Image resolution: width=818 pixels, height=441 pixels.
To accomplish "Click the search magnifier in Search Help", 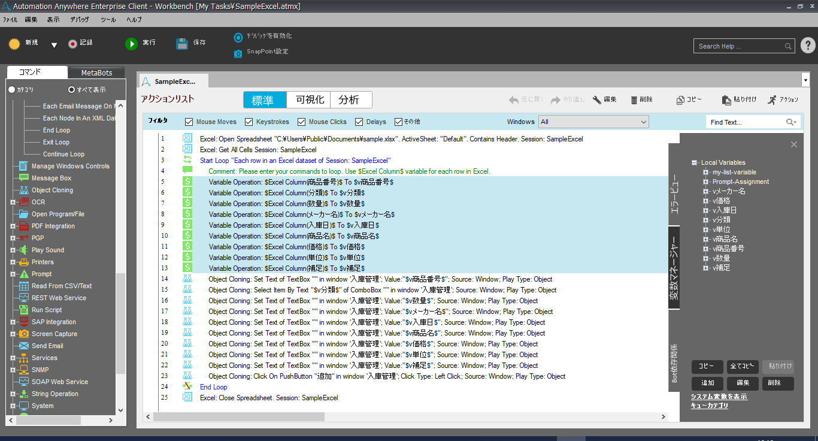I will point(788,46).
